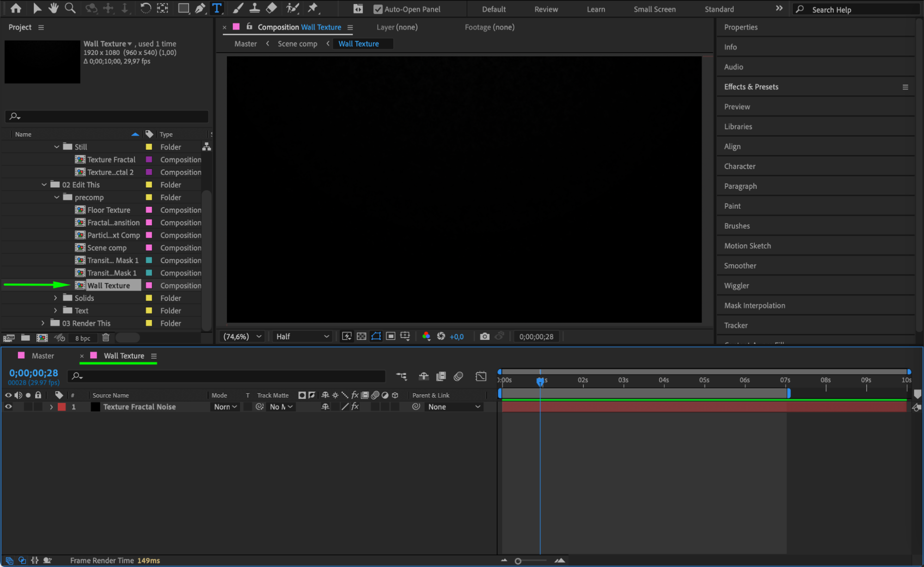Collapse the 02 Edit This folder
Screen dimensions: 924x567
pyautogui.click(x=44, y=185)
